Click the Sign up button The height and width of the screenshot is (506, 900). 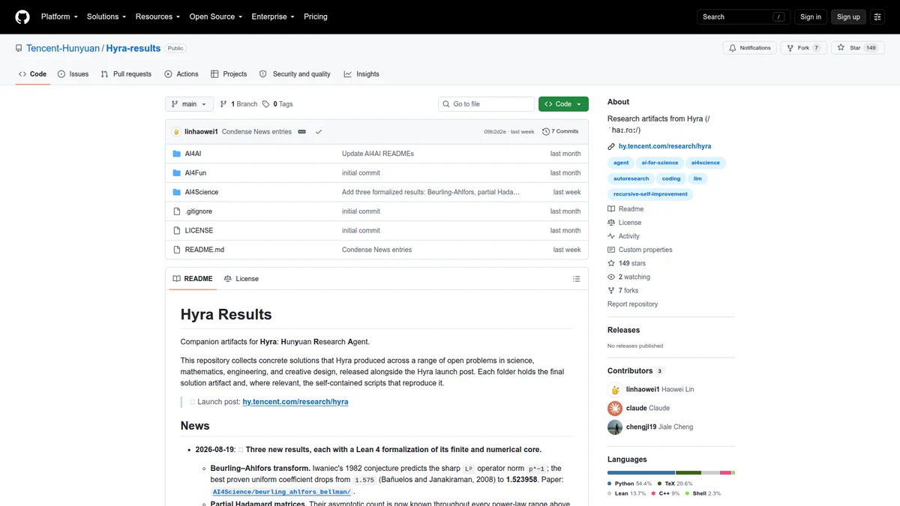tap(848, 16)
